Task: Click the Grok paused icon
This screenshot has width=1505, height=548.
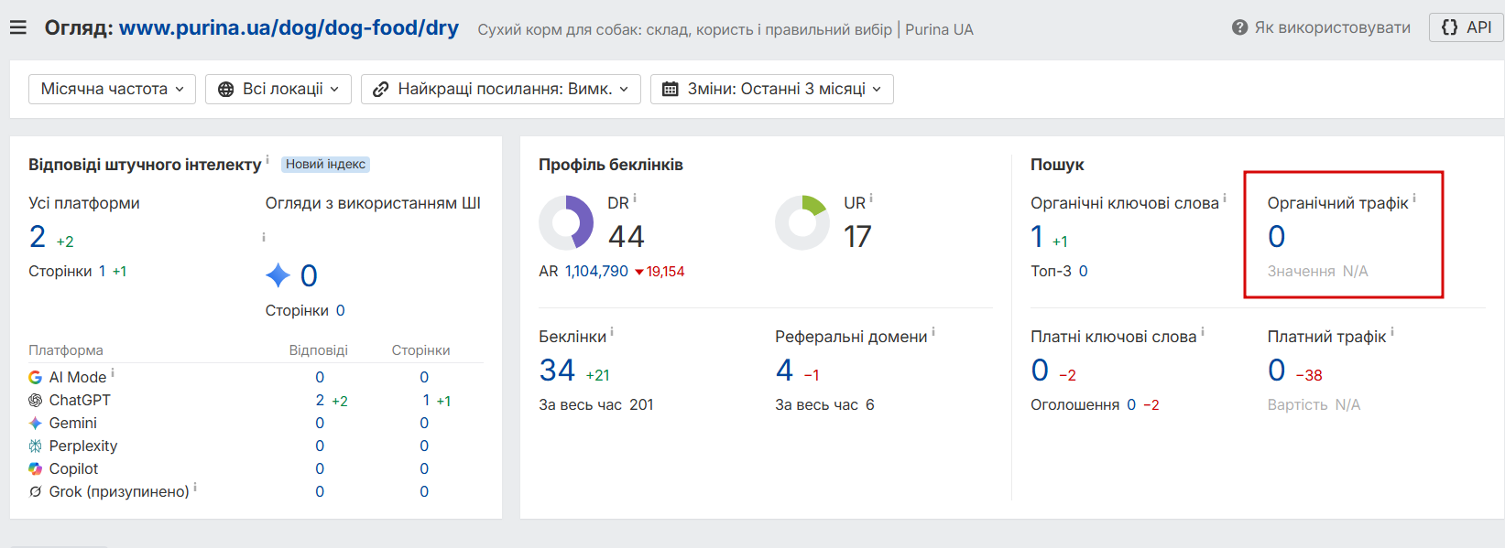Action: tap(35, 491)
